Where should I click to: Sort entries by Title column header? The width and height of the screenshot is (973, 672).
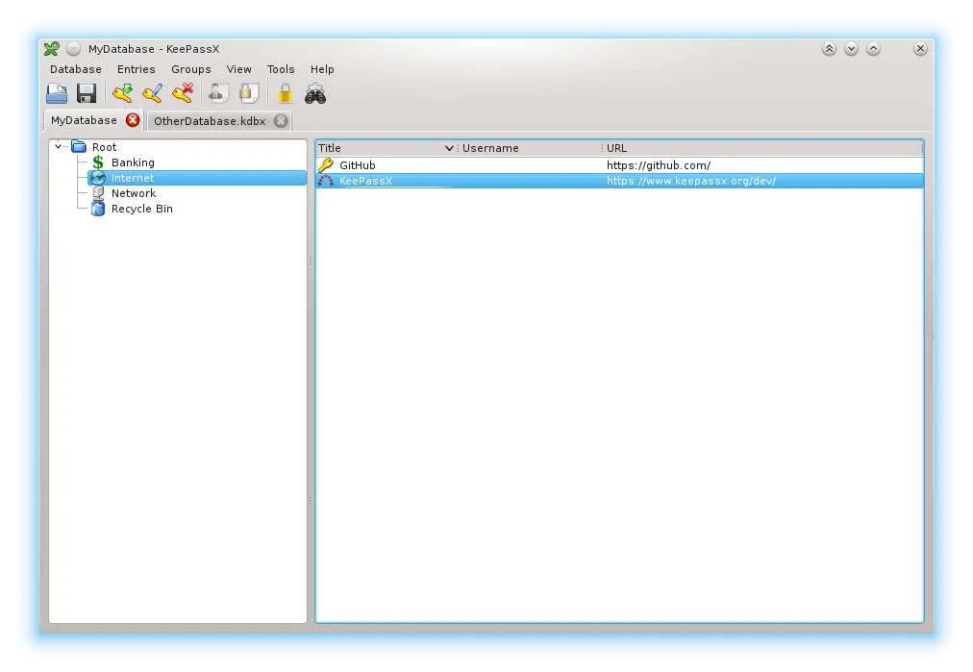tap(387, 148)
